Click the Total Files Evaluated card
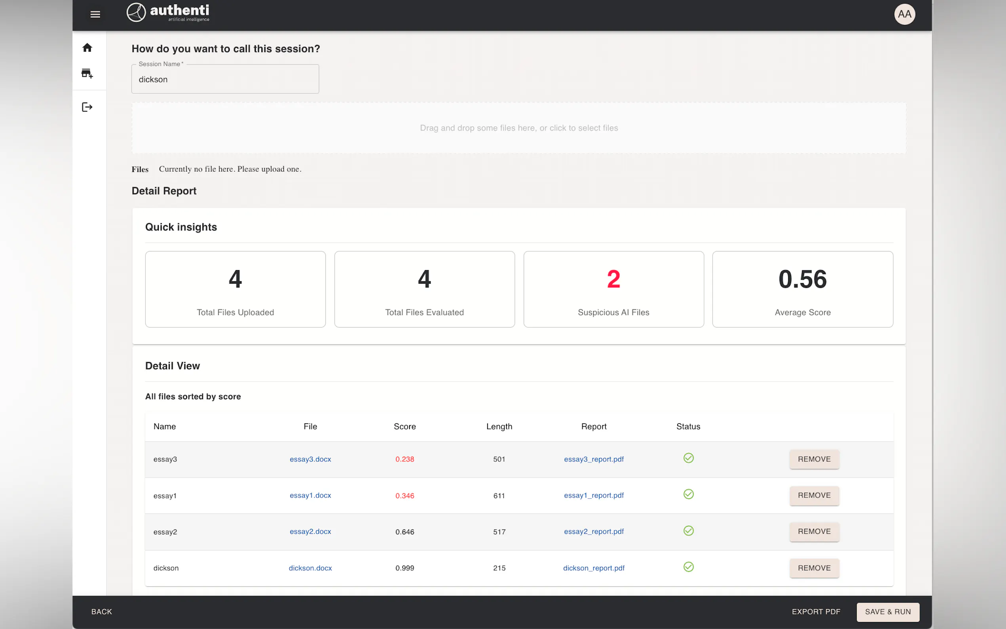Image resolution: width=1006 pixels, height=629 pixels. (424, 289)
